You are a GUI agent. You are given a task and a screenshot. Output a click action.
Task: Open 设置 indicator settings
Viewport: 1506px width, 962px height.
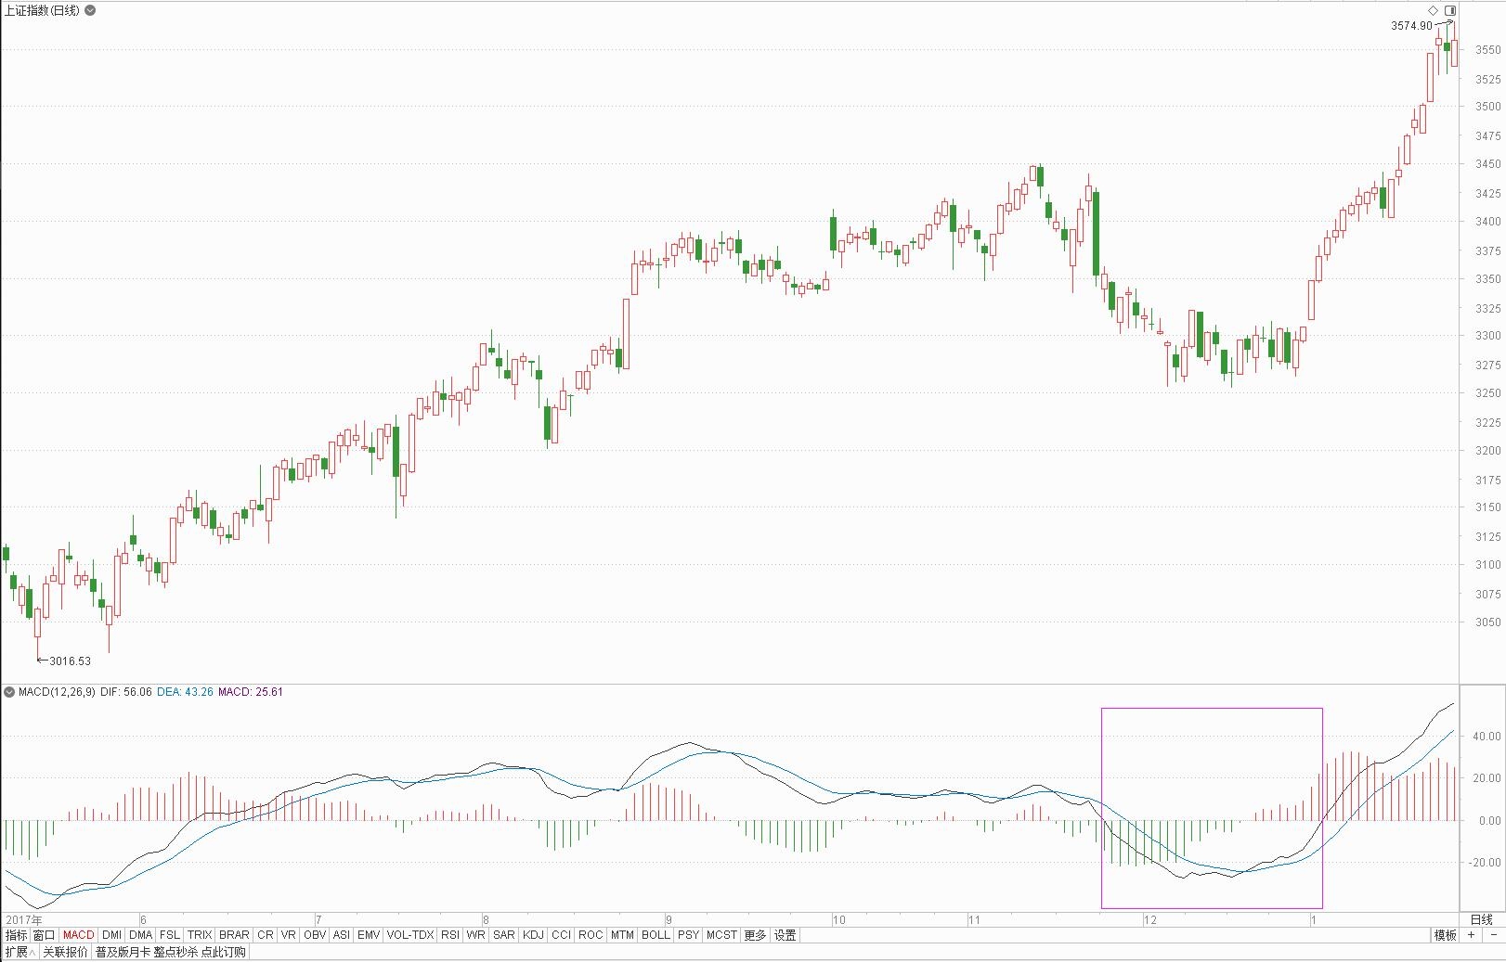[x=785, y=935]
